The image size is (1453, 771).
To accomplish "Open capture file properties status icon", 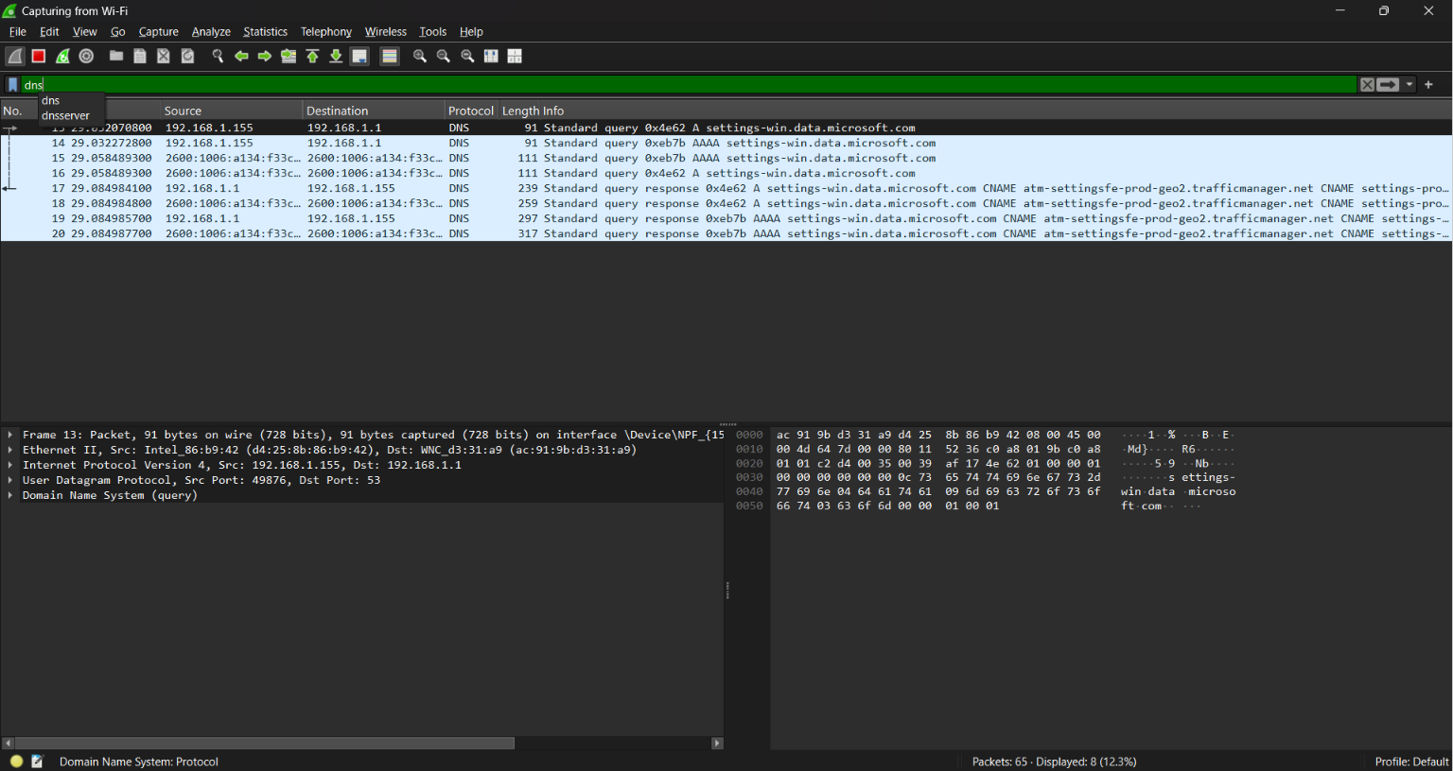I will 37,762.
